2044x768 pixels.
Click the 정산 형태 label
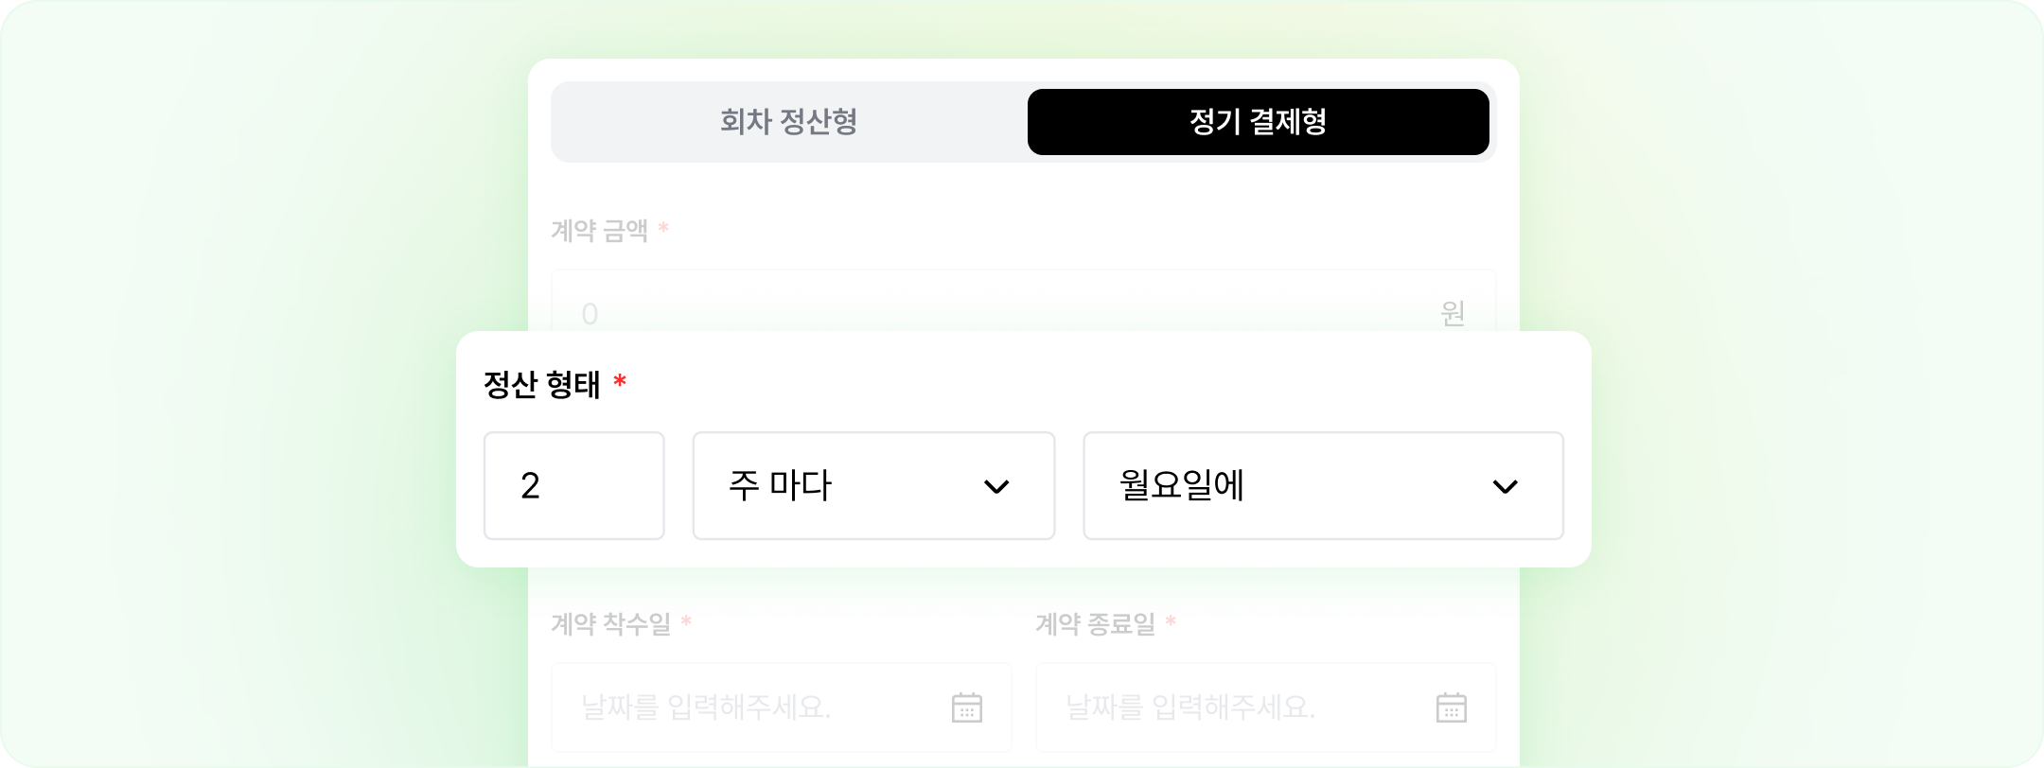pos(541,385)
